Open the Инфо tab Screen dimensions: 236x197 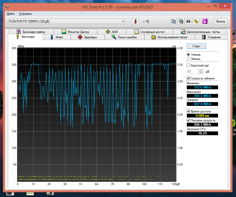57,37
